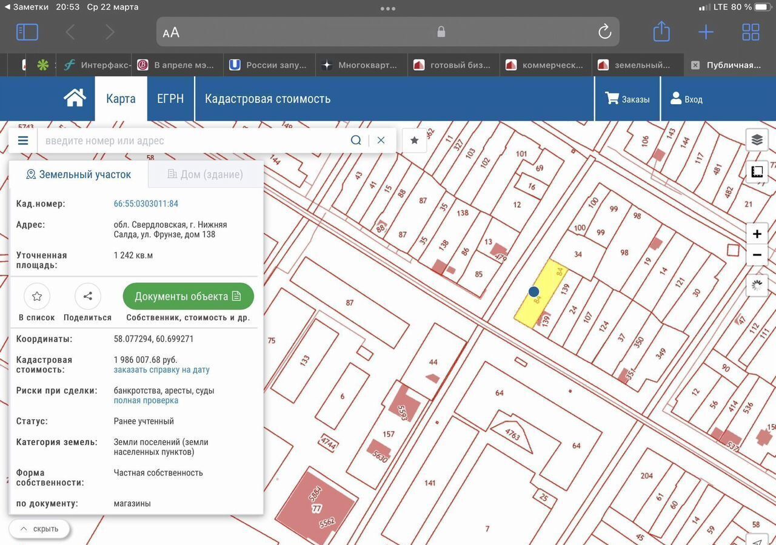Image resolution: width=776 pixels, height=545 pixels.
Task: Click parcel 133 on the map
Action: click(305, 360)
